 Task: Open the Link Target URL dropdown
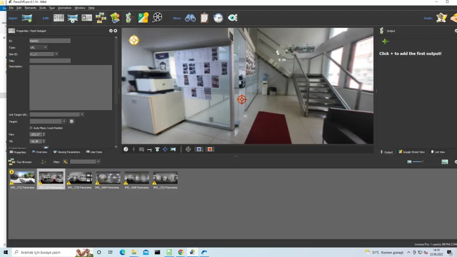point(82,114)
